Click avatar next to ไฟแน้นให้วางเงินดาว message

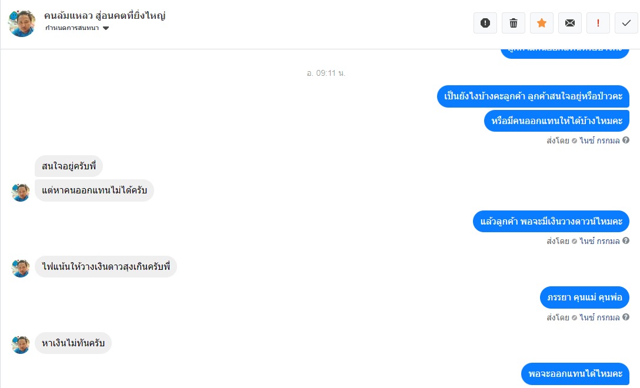(21, 268)
